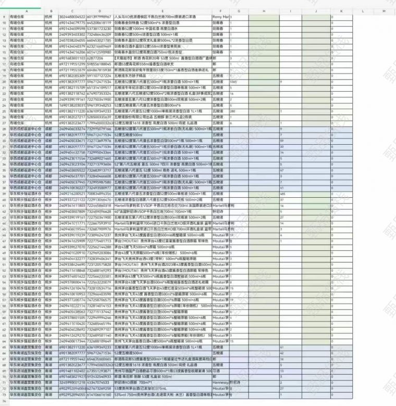Screen dimensions: 396x406
Task: Click cell containing '2407038204055'
Action: 72,41
